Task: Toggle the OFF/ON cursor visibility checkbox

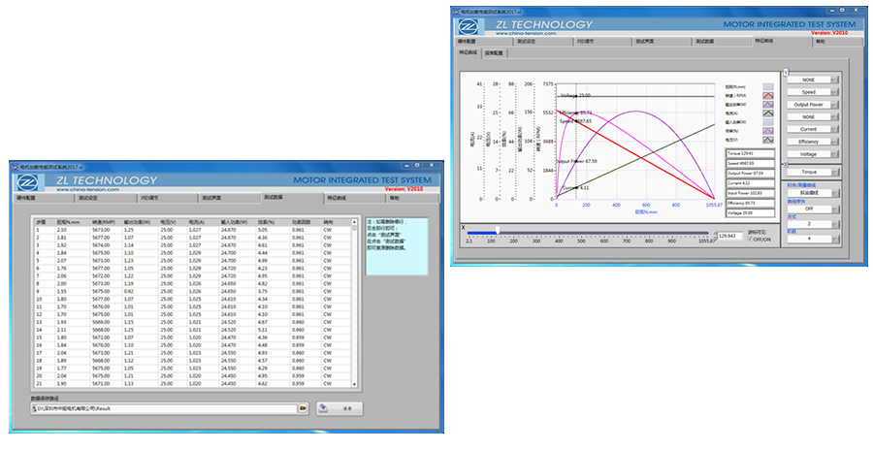Action: pyautogui.click(x=750, y=241)
